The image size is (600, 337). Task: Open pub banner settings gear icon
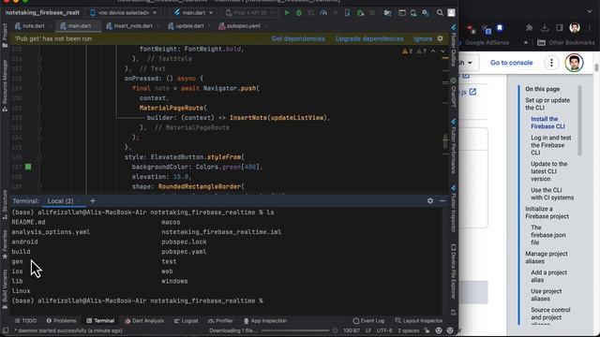pos(440,38)
